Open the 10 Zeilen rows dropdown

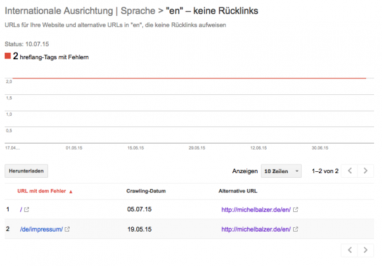click(x=281, y=171)
